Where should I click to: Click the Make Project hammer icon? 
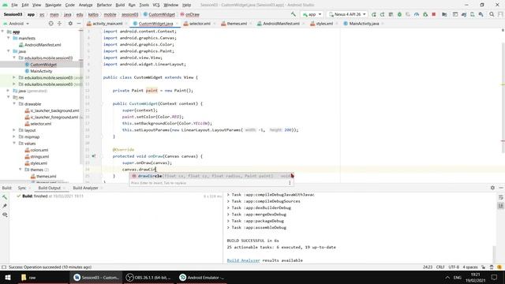293,14
